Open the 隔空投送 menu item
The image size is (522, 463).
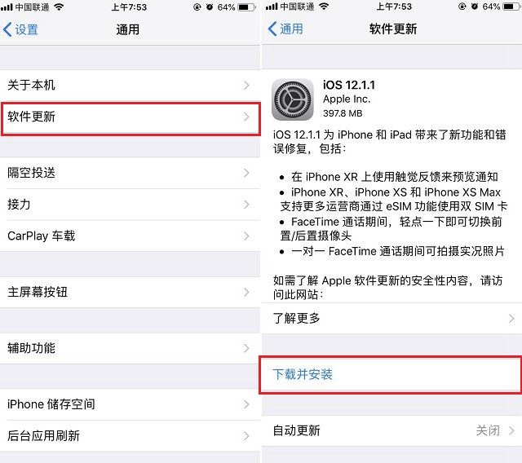[x=130, y=173]
